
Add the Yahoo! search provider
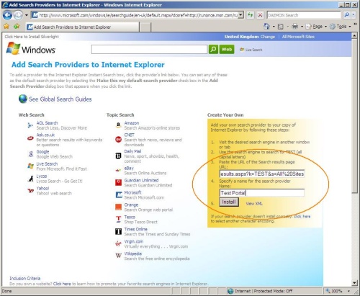coord(42,188)
